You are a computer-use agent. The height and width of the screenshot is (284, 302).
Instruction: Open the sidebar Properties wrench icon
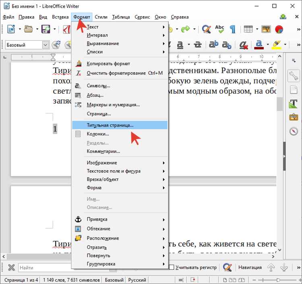point(294,76)
